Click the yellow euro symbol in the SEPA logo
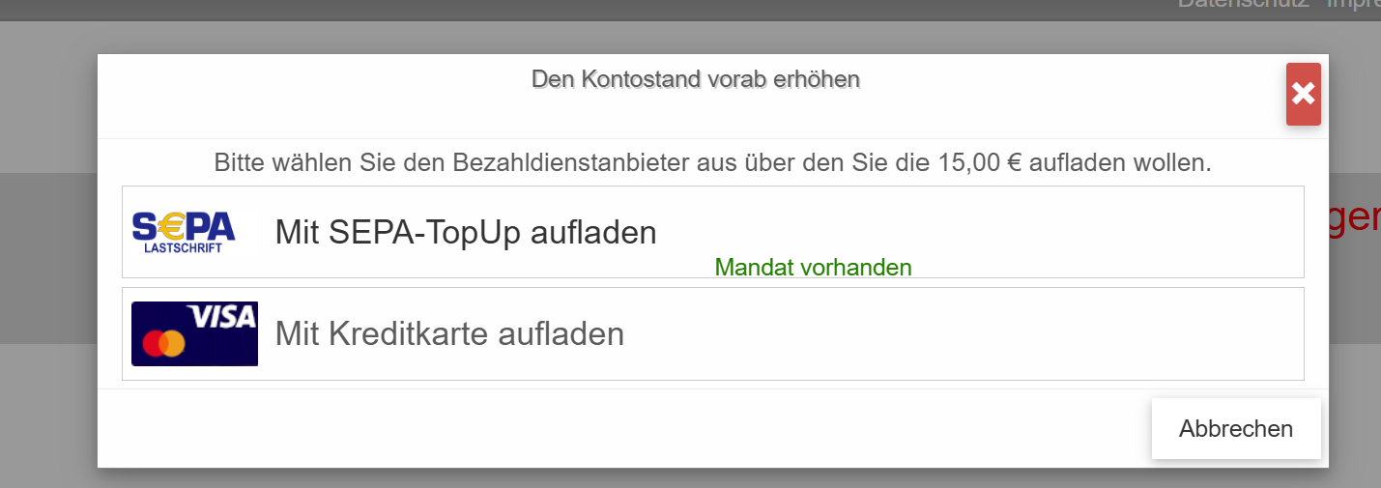This screenshot has width=1381, height=488. [x=171, y=227]
